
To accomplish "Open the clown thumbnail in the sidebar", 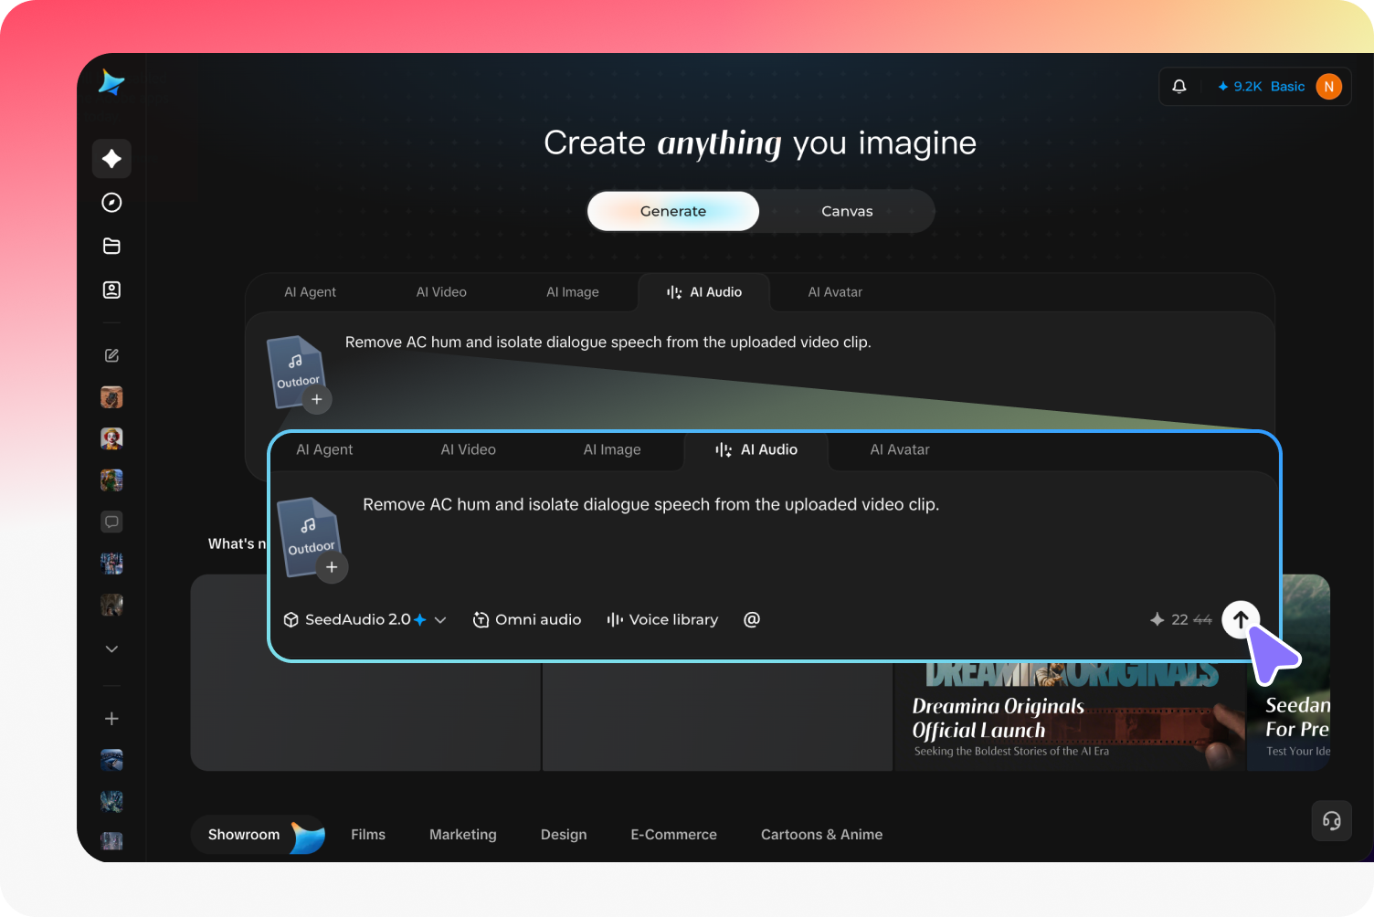I will click(x=111, y=438).
